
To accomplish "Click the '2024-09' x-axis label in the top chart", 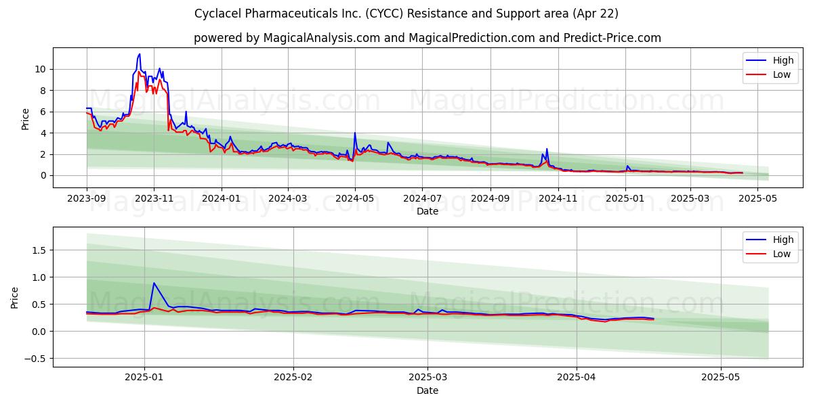I will coord(490,199).
